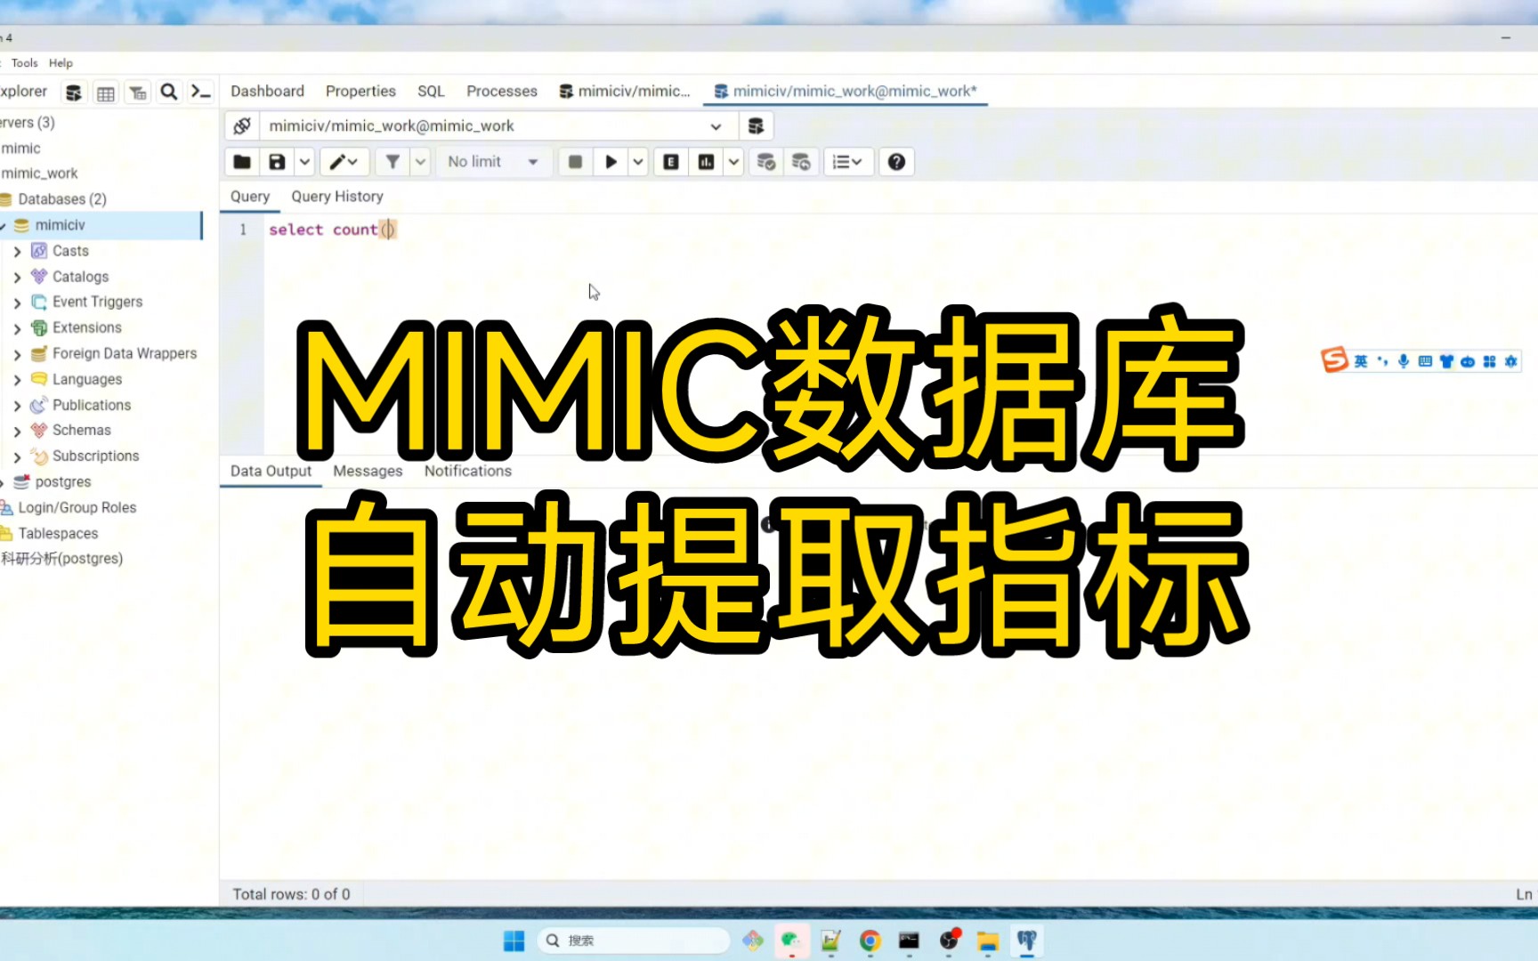1538x961 pixels.
Task: Expand the Casts tree node
Action: click(x=17, y=252)
